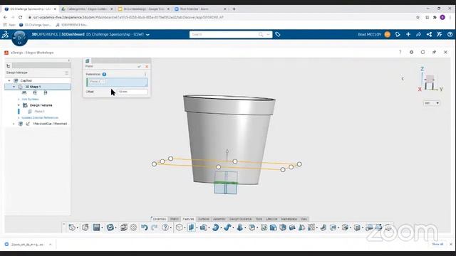The image size is (456, 256).
Task: Confirm the Plane dialog with green check
Action: pos(140,66)
